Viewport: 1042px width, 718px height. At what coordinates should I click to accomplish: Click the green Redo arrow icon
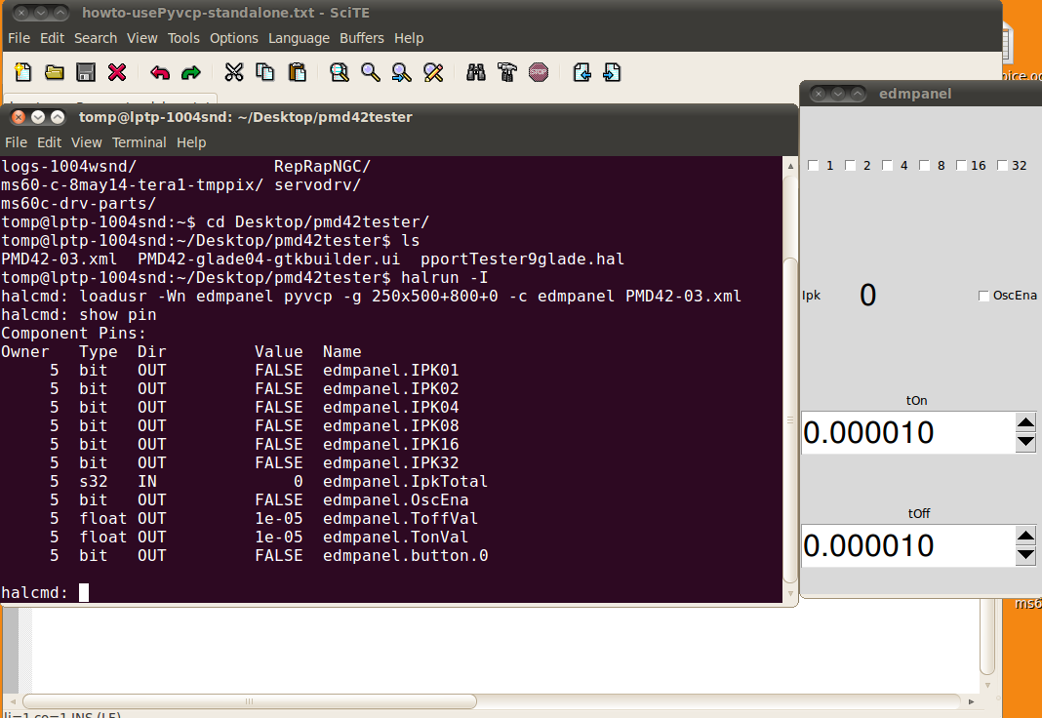tap(190, 72)
